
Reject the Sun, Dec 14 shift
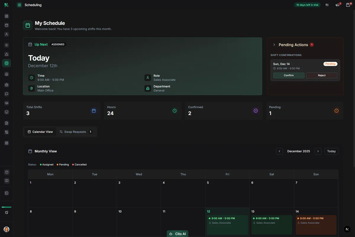pyautogui.click(x=322, y=75)
